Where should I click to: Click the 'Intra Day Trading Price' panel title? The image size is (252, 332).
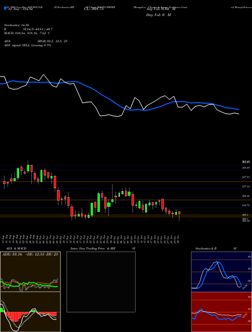coord(88,248)
